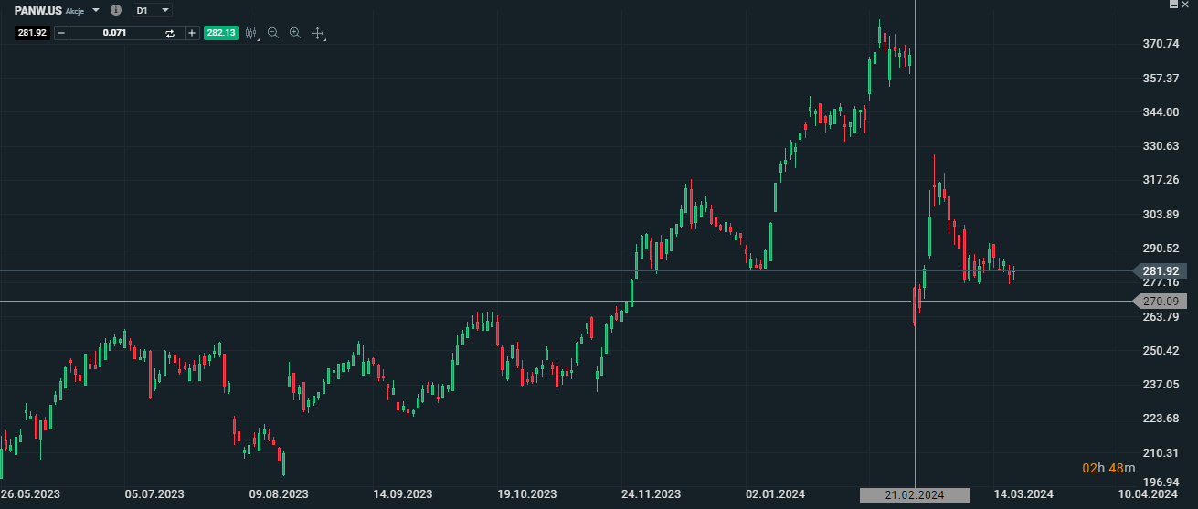Decrease trade volume with minus button
This screenshot has height=509, width=1198.
pos(61,33)
